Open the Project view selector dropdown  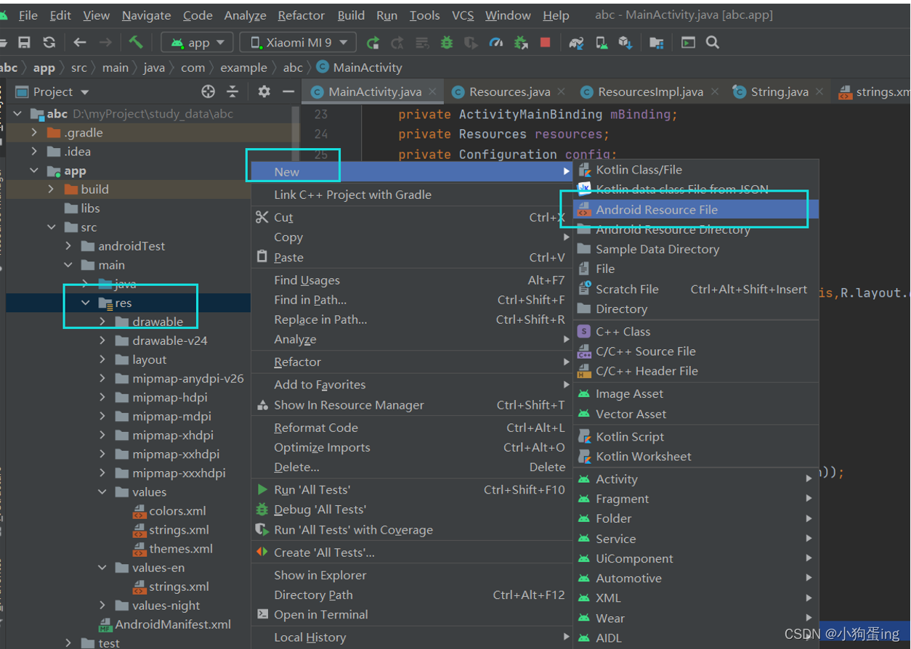[52, 91]
